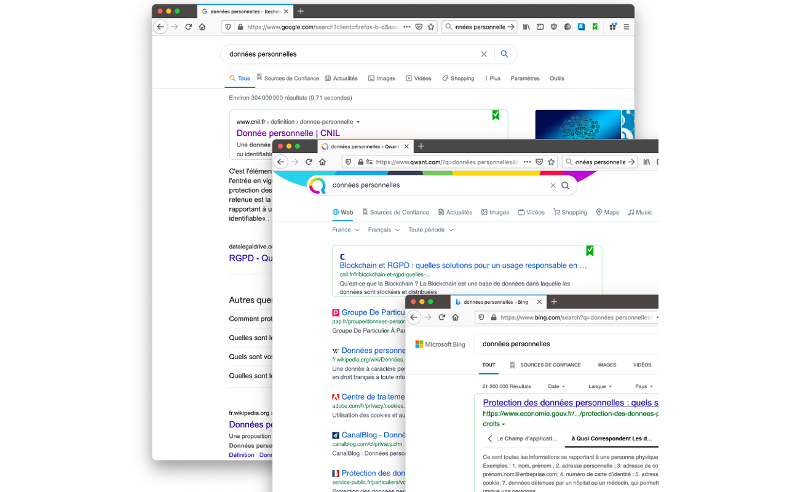The height and width of the screenshot is (492, 787).
Task: Click tracking protection shield in Google address bar
Action: (x=228, y=27)
